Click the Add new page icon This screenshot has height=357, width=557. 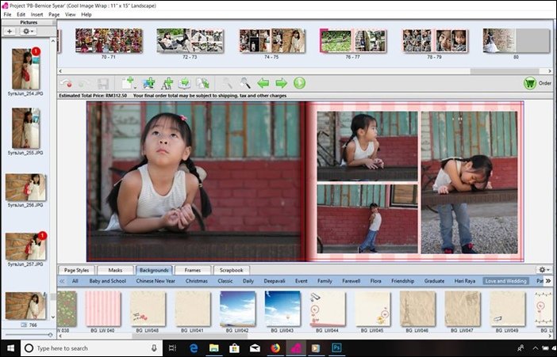[127, 83]
